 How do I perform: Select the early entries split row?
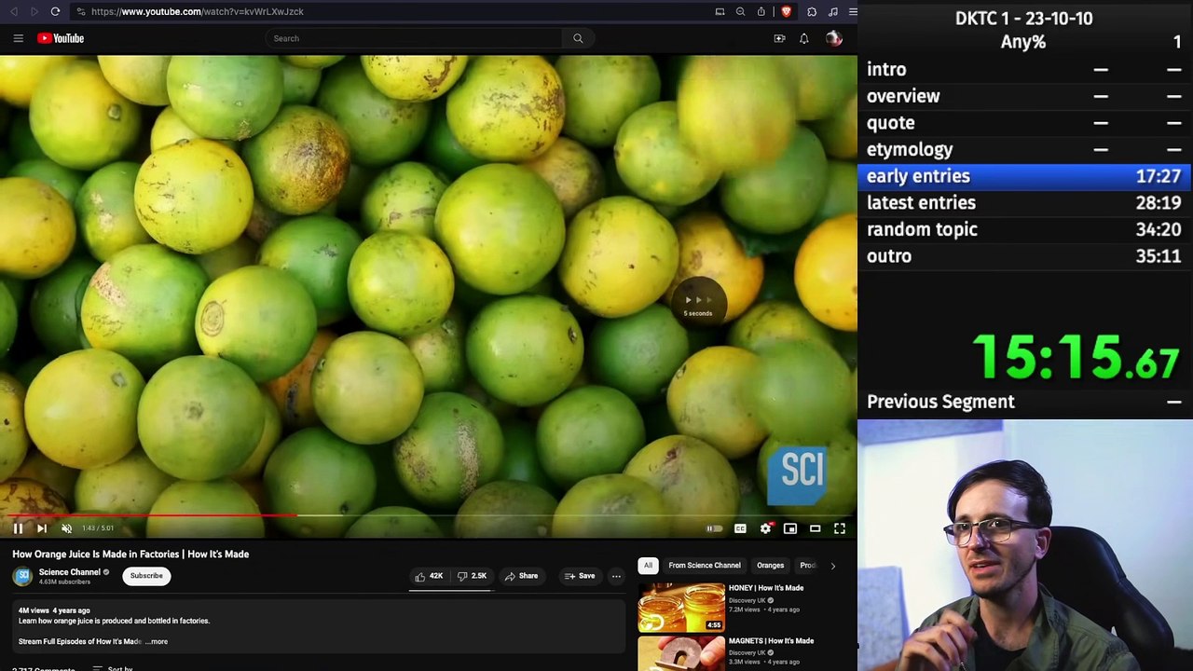point(1025,176)
